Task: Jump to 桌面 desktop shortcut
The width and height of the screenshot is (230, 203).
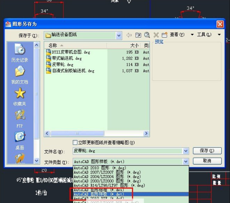Action: [20, 141]
